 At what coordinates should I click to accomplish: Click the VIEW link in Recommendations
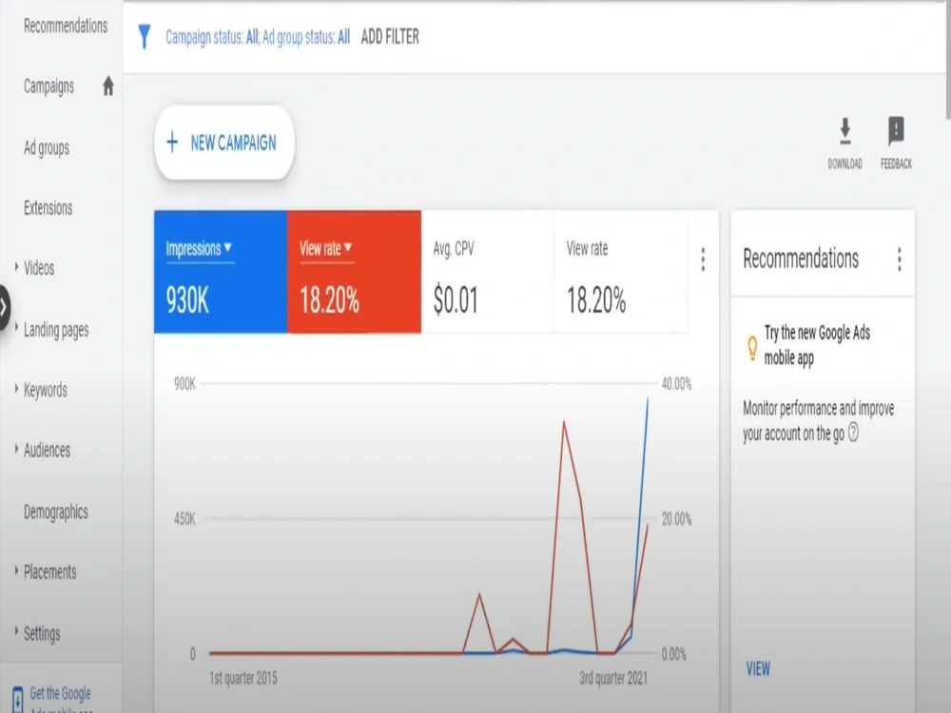click(758, 668)
